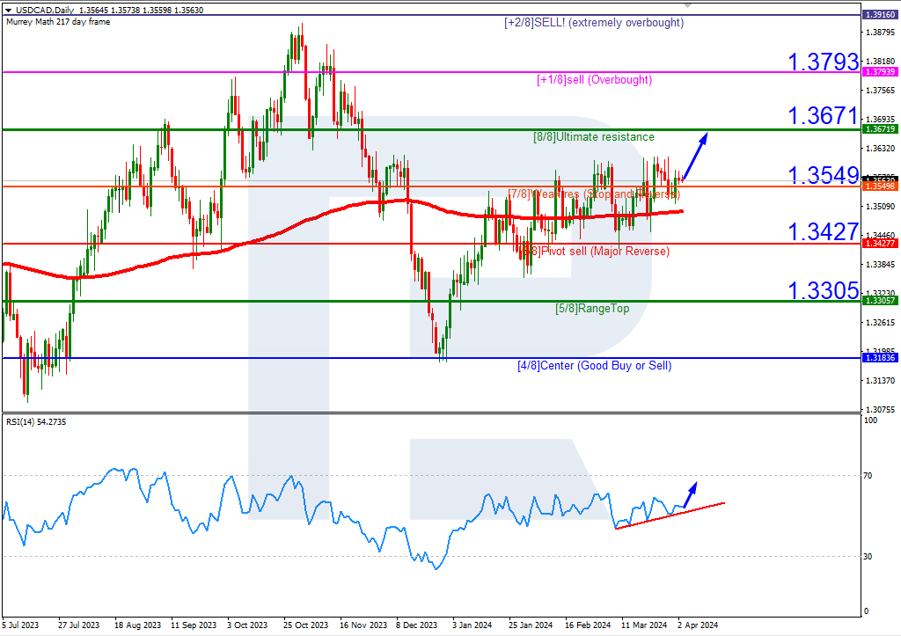Click the RSI(14) 54.2735 indicator label
The image size is (901, 636).
click(36, 421)
